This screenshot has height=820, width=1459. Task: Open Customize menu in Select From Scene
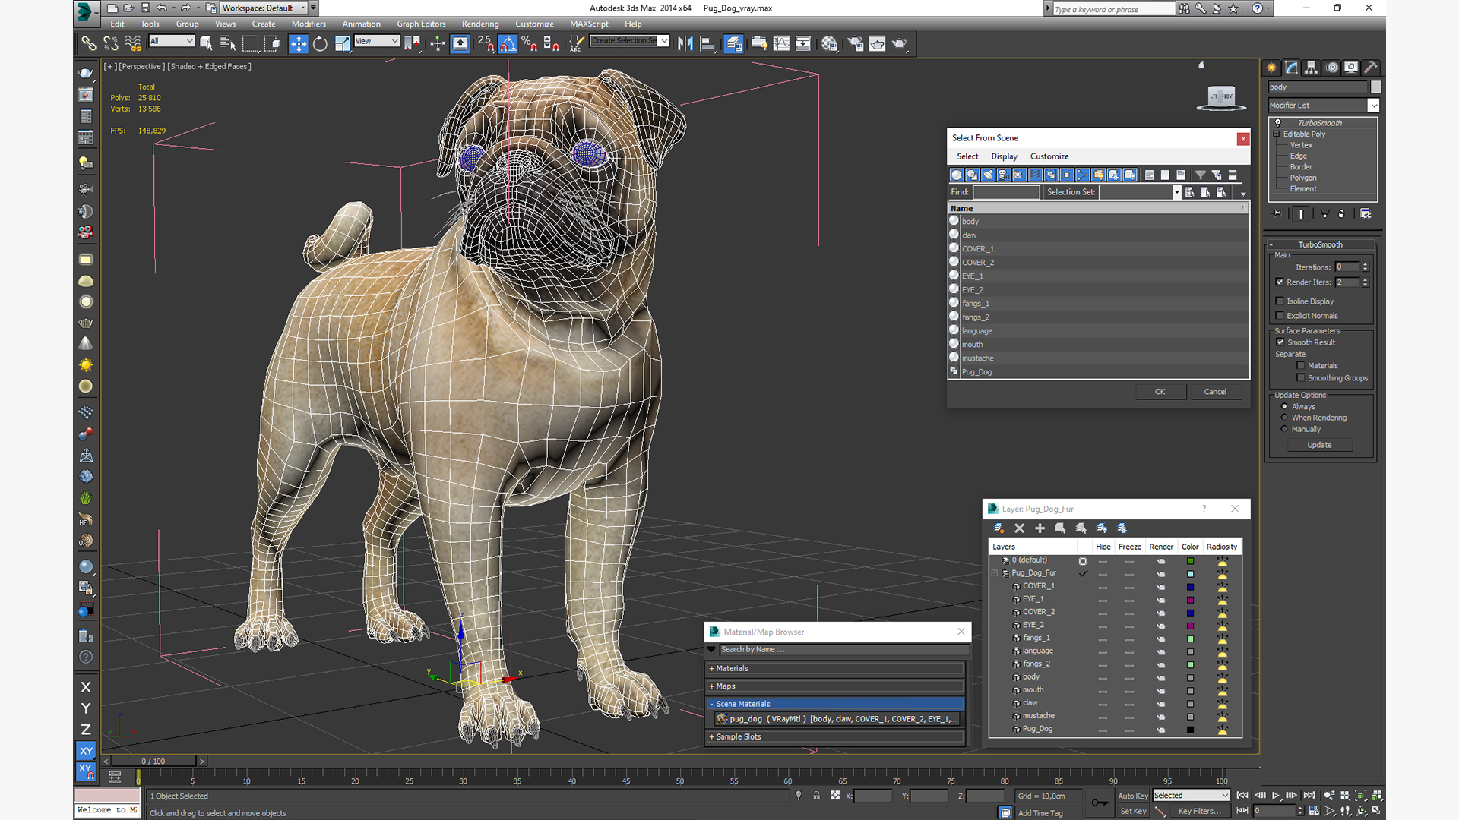1049,156
